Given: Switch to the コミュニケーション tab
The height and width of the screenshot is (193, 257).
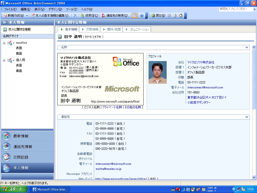Looking at the screenshot, I should pyautogui.click(x=137, y=29).
